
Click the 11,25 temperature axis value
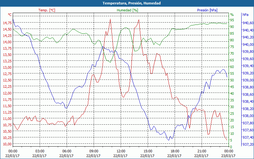point(7,112)
